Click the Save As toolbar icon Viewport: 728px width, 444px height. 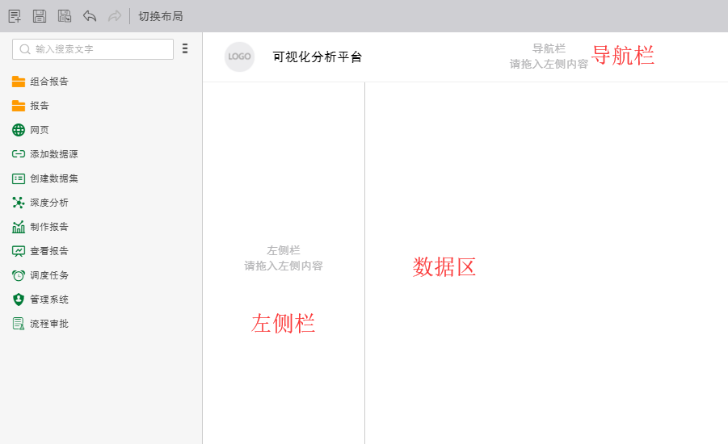point(65,16)
